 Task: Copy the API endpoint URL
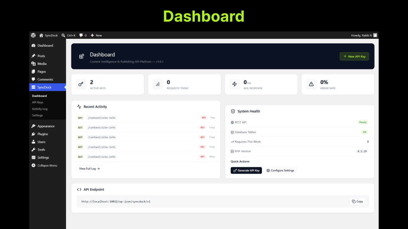tap(358, 201)
